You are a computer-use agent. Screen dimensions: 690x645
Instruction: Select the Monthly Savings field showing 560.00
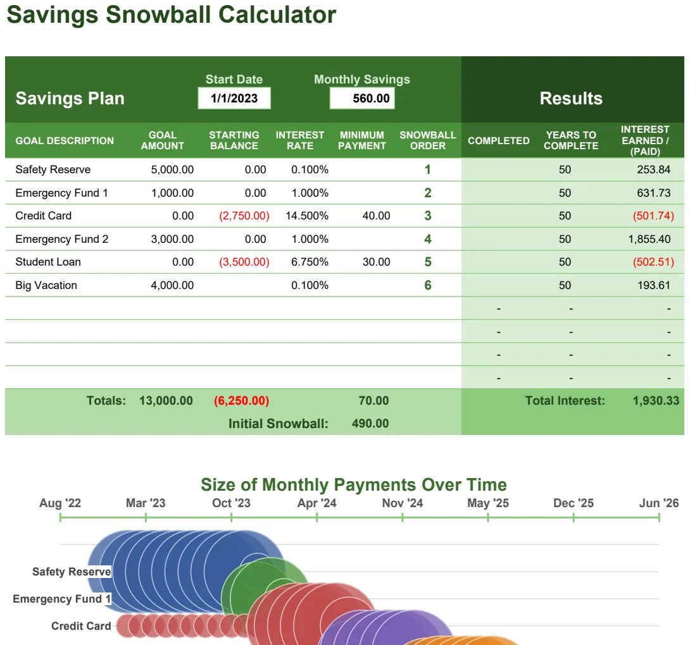click(362, 98)
